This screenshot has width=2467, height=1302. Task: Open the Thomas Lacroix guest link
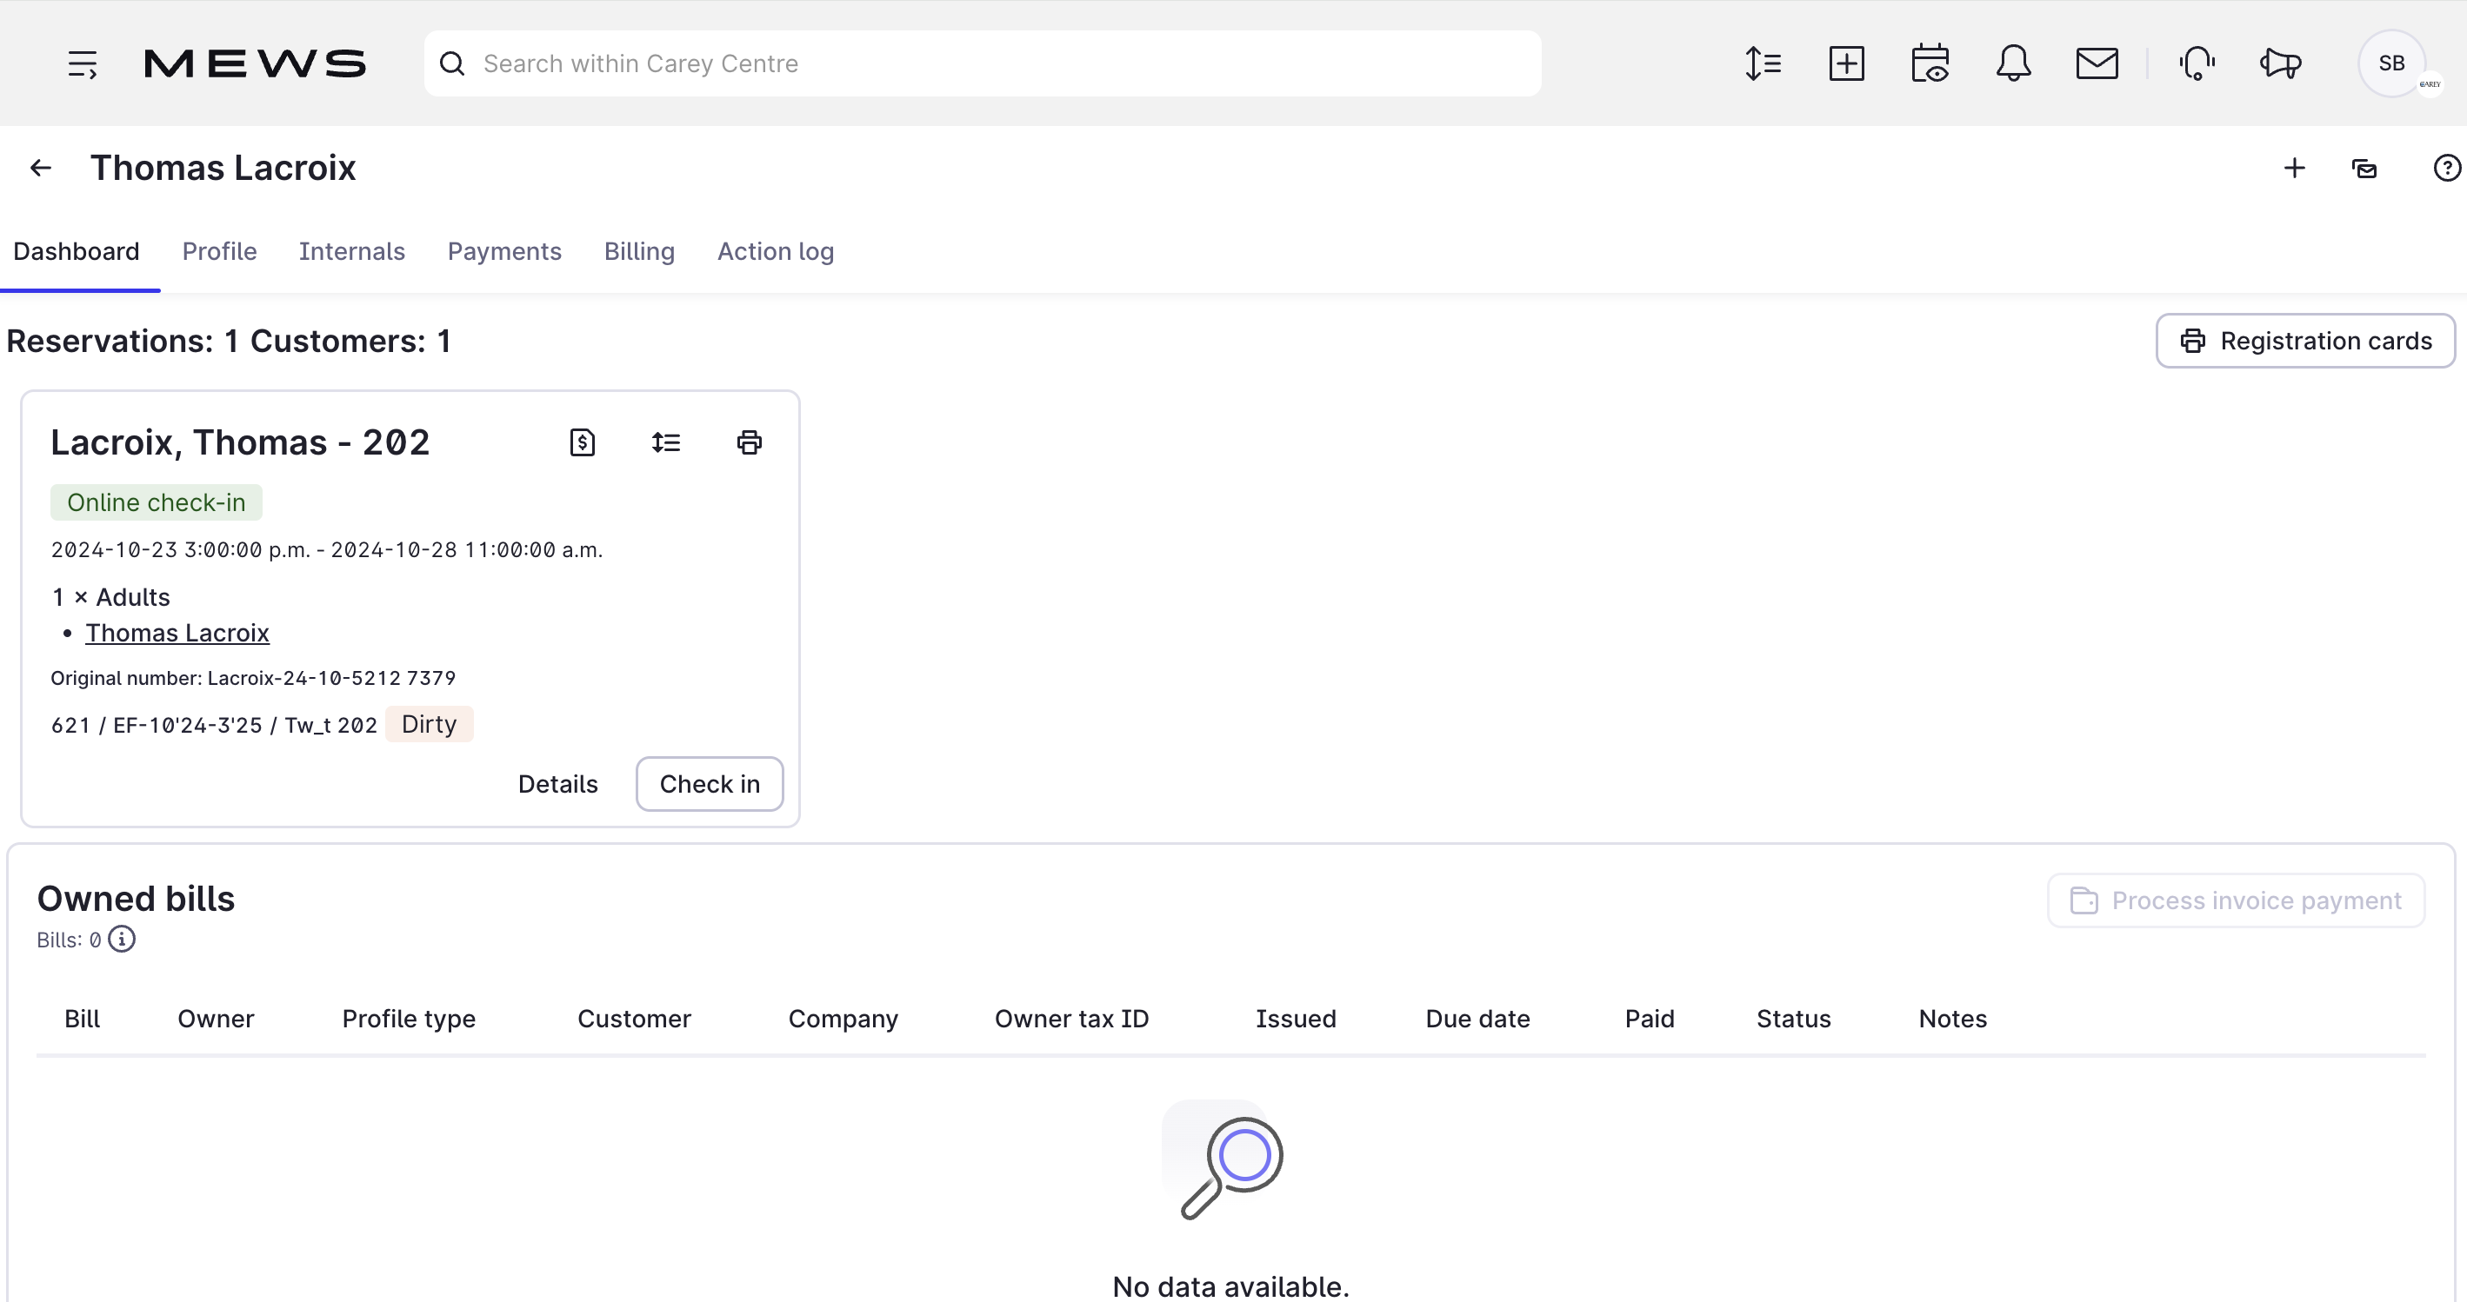(x=177, y=633)
